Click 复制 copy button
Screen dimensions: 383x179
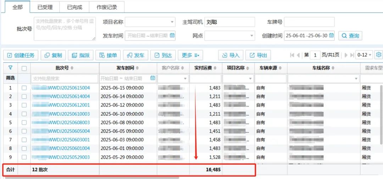[53, 55]
